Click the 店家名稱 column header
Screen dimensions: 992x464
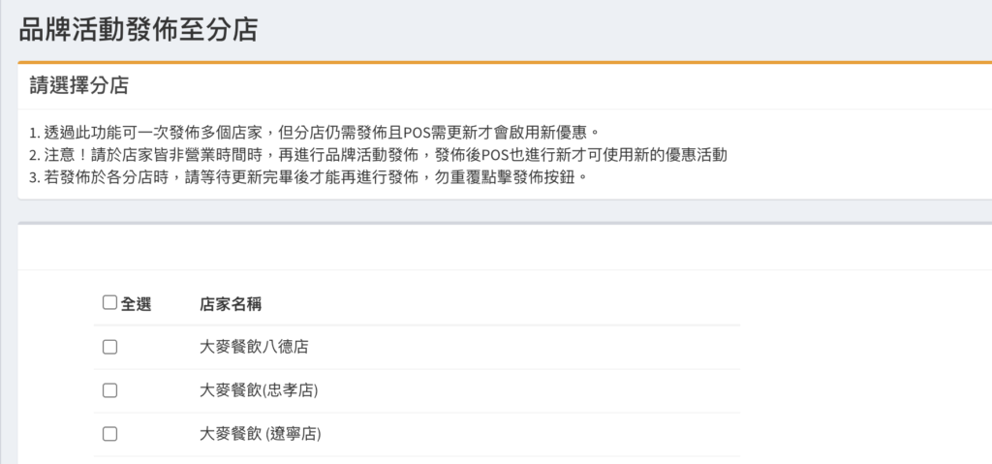[x=232, y=303]
